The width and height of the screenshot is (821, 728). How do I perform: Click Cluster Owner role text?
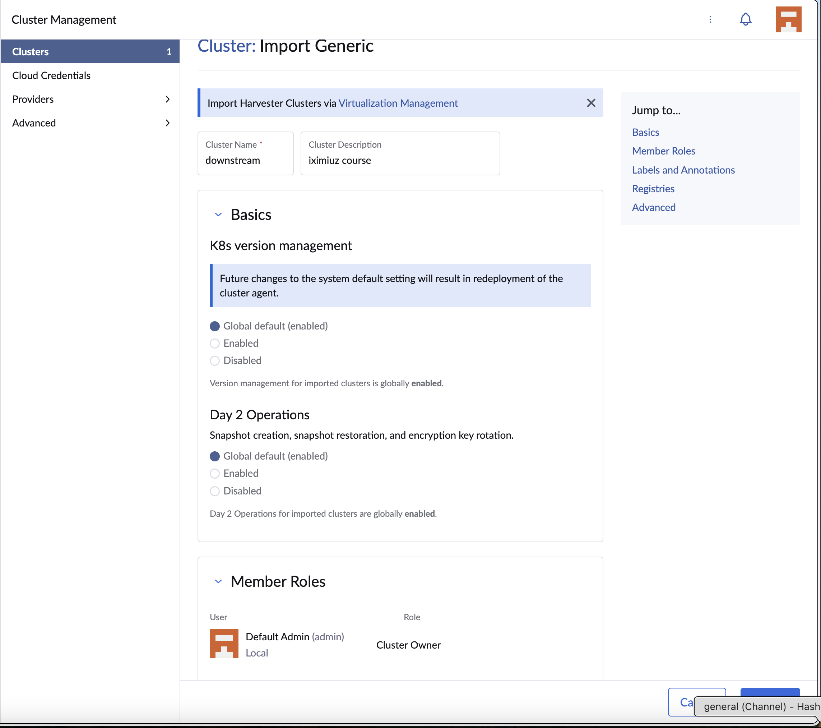[x=408, y=645]
